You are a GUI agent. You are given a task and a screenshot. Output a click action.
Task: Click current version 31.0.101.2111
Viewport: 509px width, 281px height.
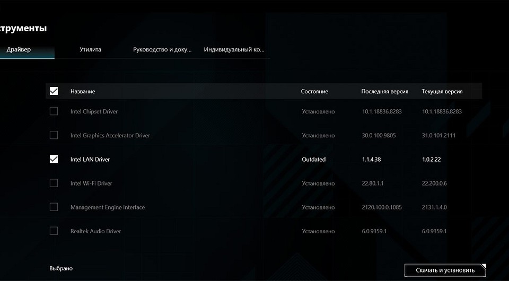point(438,135)
